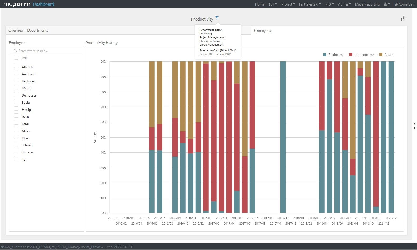Switch to the Employees tab
Screen dimensions: 417x250
click(262, 31)
